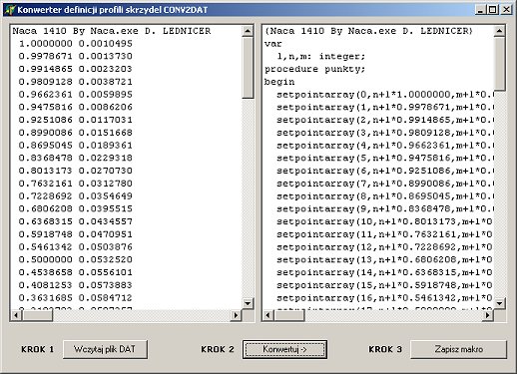Click the 'Zapisz makro' button
The image size is (517, 374).
(459, 349)
